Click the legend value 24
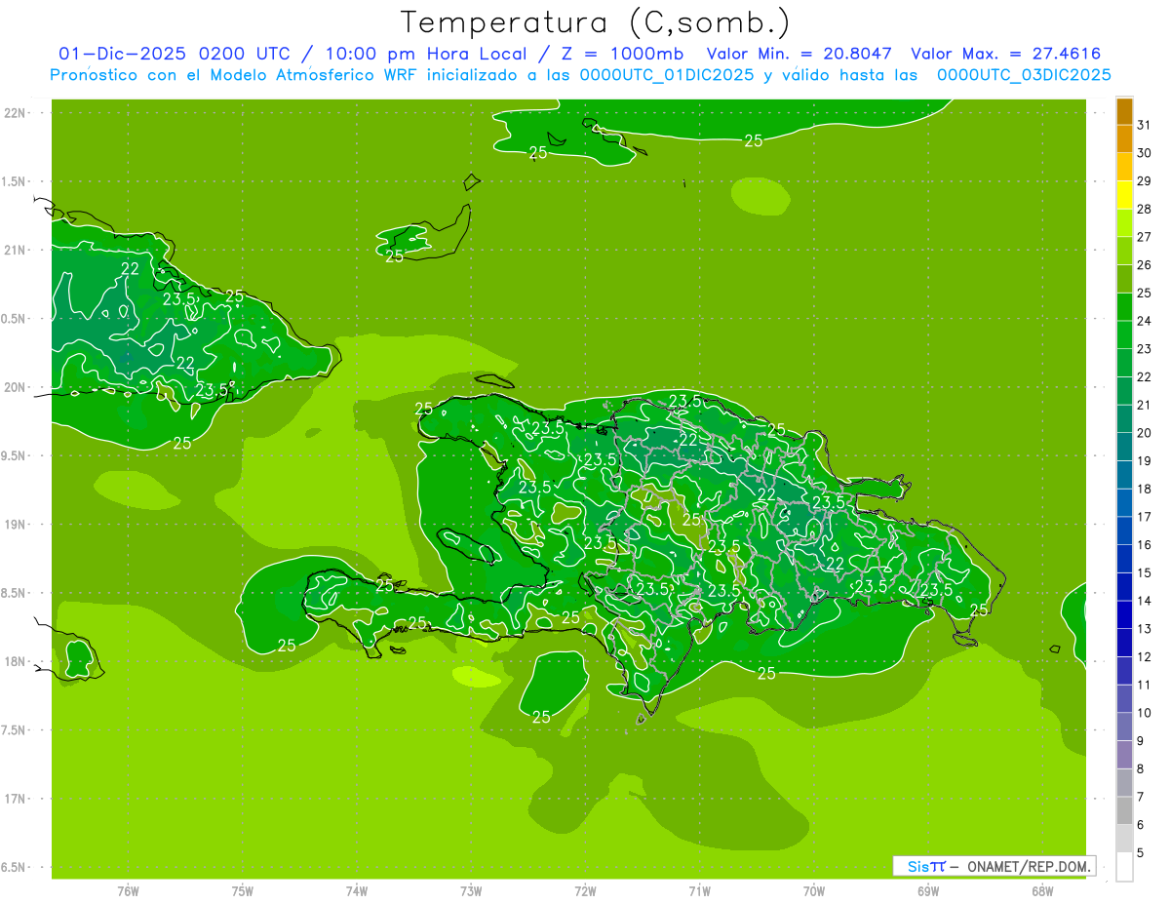Image resolution: width=1170 pixels, height=904 pixels. tap(1145, 321)
